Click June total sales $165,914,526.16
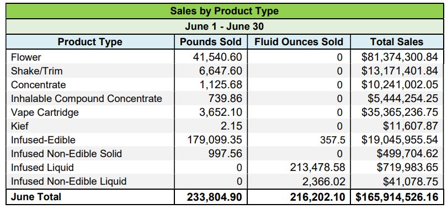This screenshot has height=209, width=447. click(x=397, y=197)
